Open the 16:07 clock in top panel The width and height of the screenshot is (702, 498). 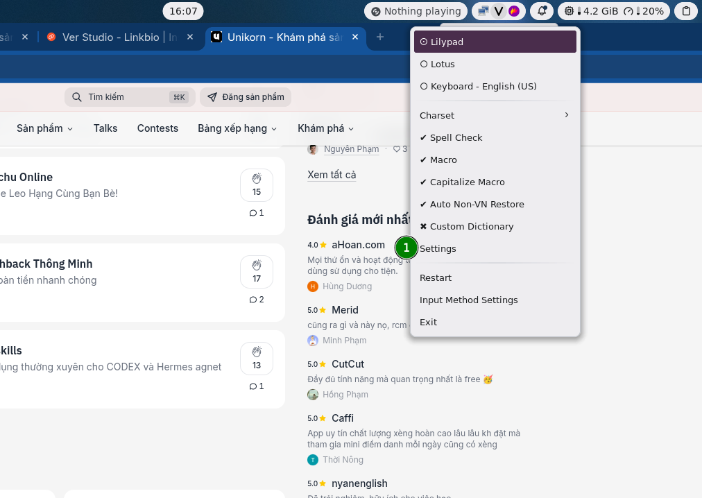pyautogui.click(x=183, y=11)
